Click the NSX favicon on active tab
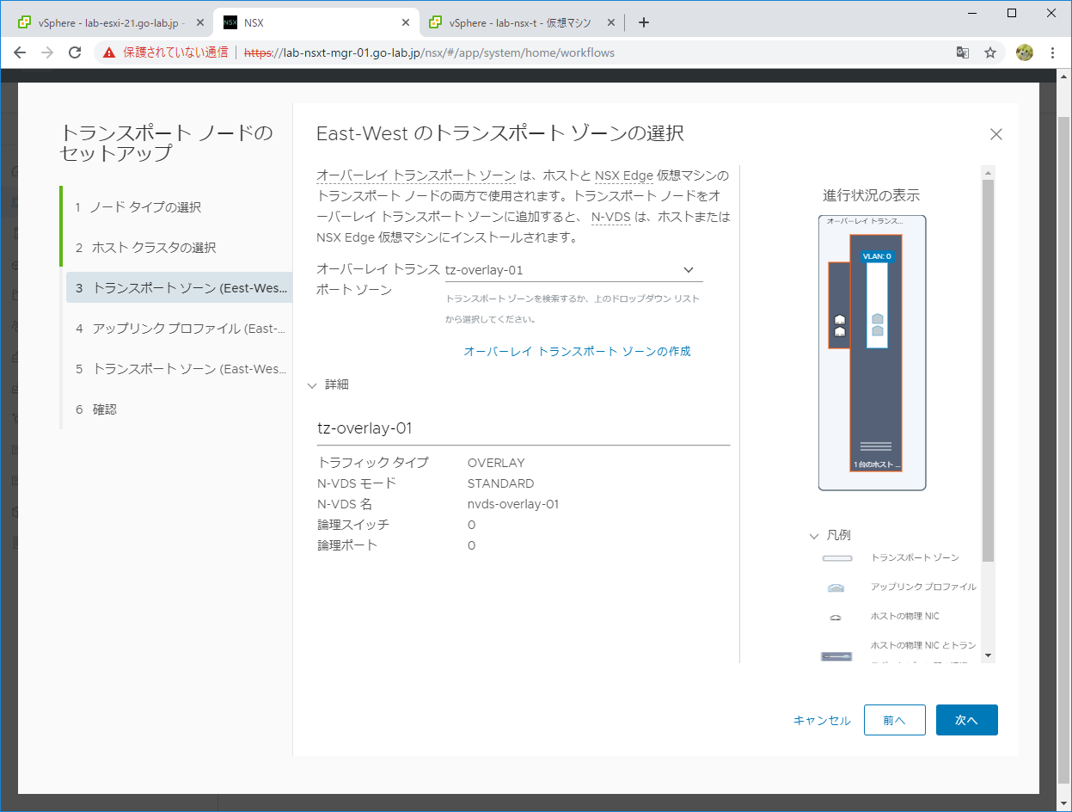 (230, 22)
